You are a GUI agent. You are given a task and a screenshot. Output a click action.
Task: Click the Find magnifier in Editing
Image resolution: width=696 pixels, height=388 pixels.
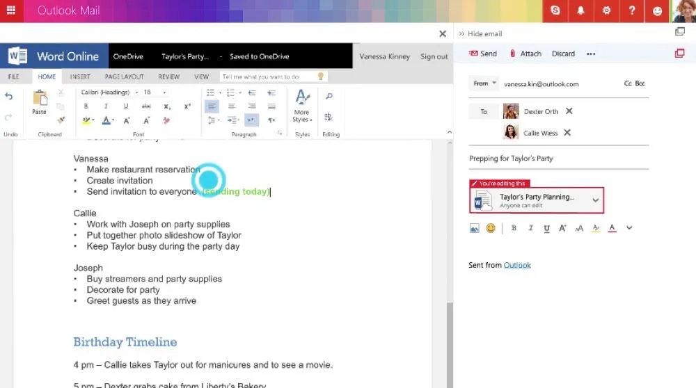point(329,96)
